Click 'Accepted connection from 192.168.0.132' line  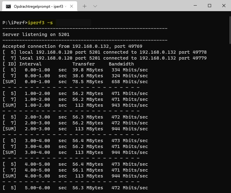click(x=72, y=46)
